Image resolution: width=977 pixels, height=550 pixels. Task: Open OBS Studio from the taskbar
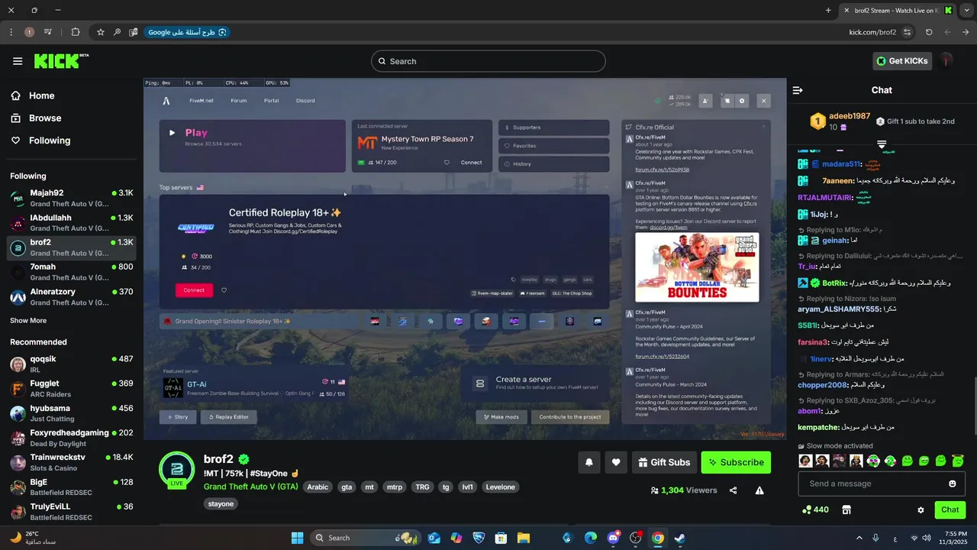click(635, 538)
